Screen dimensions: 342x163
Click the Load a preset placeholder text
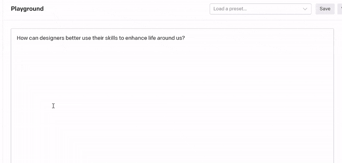click(x=230, y=9)
